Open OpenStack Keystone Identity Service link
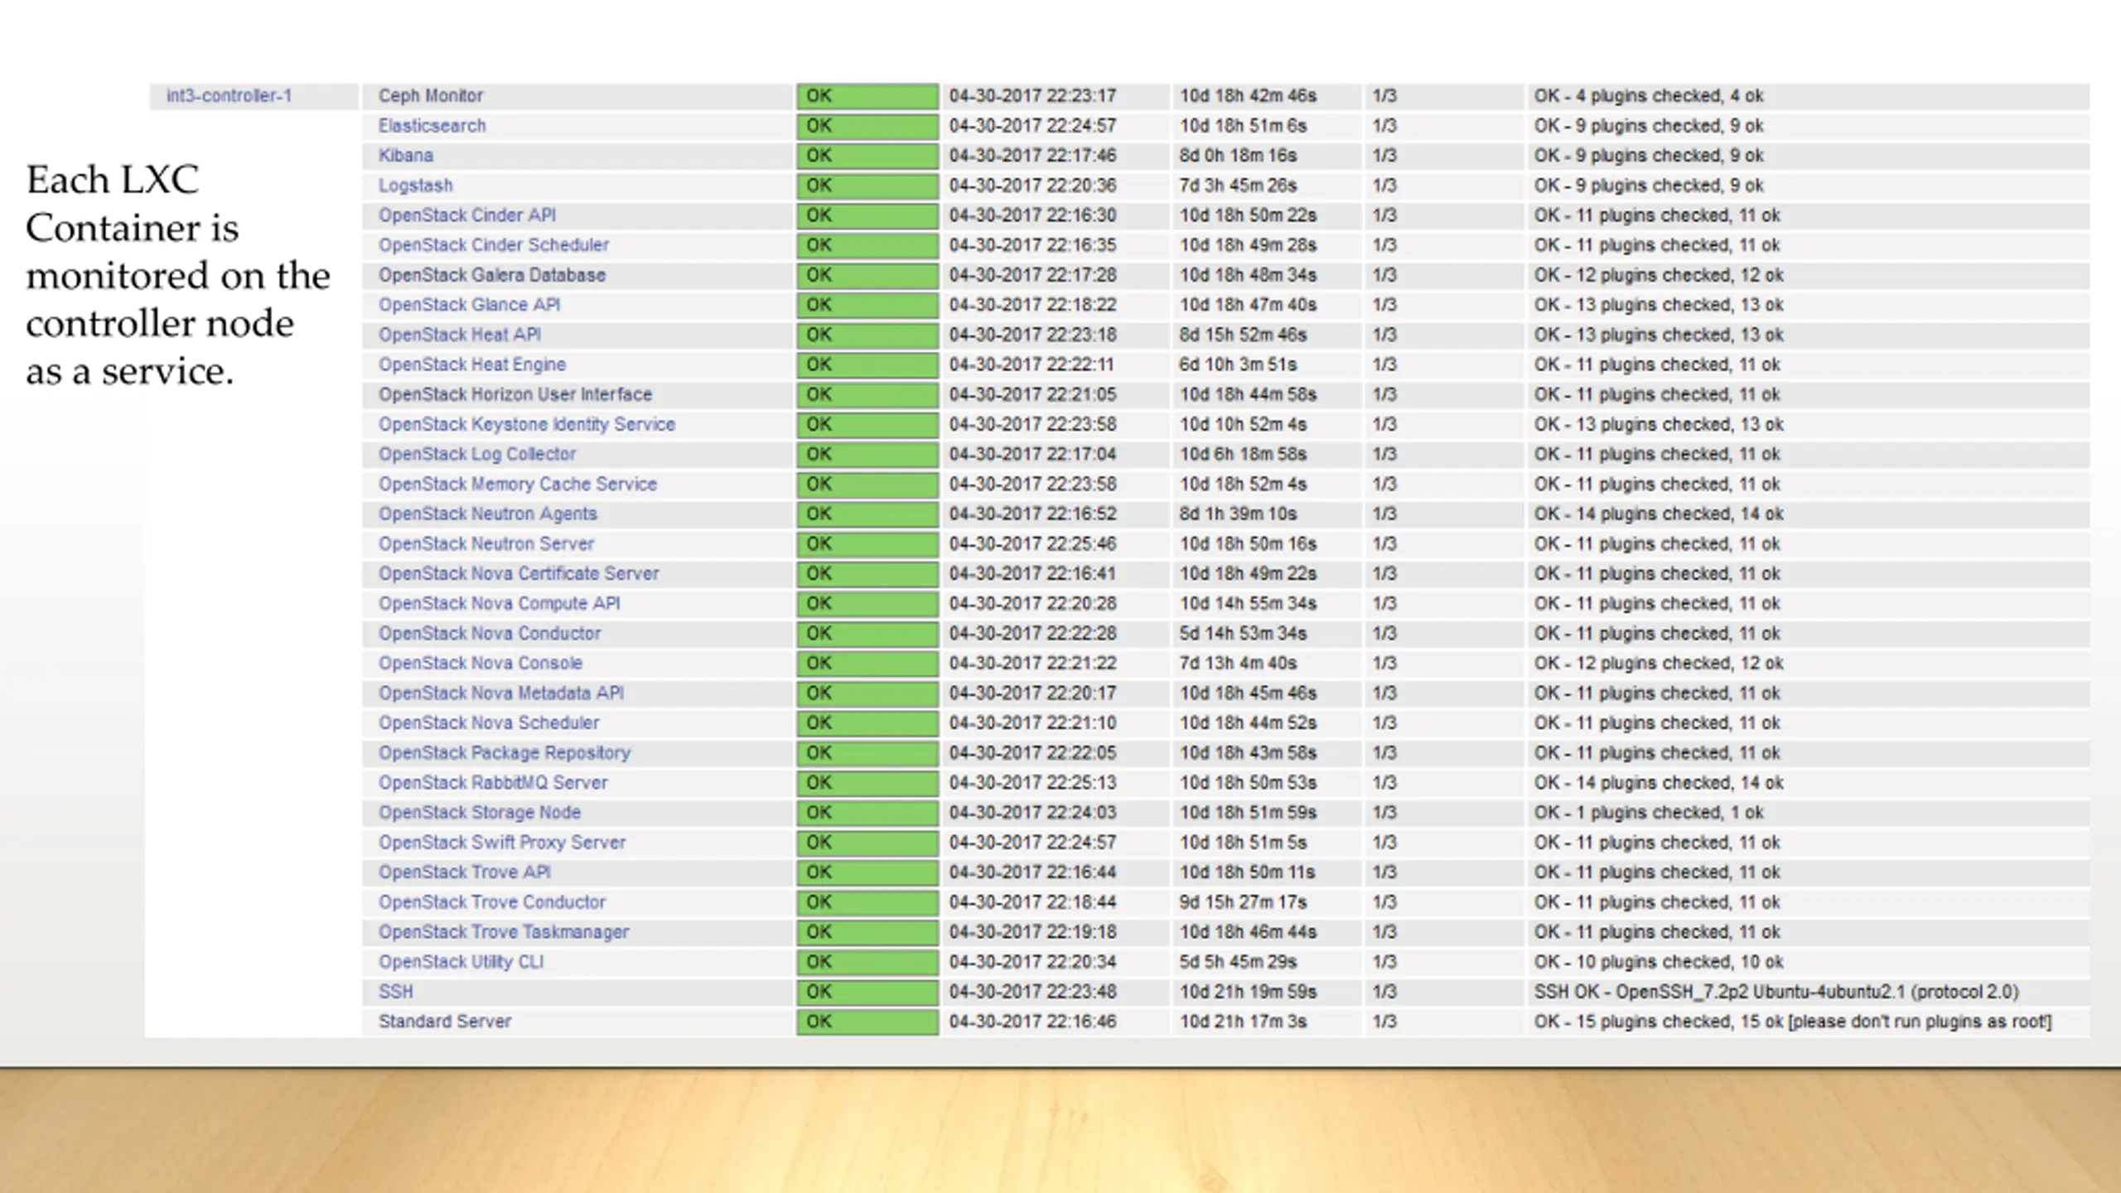The image size is (2121, 1193). click(526, 424)
